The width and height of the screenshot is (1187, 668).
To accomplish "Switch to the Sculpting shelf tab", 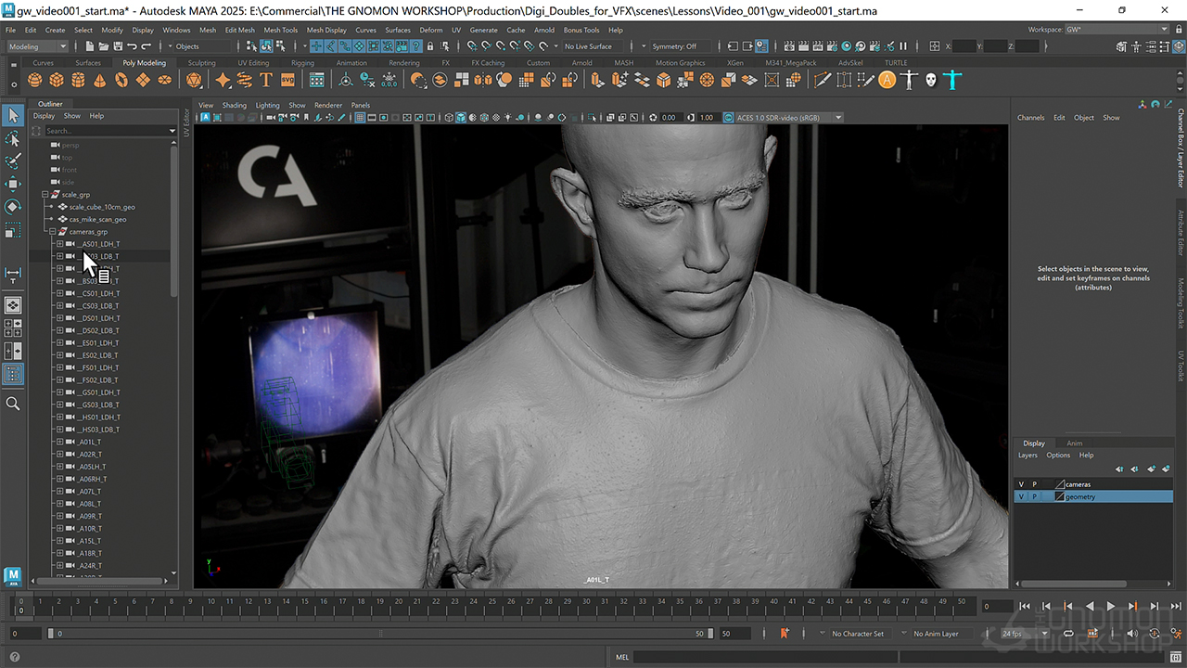I will point(201,63).
